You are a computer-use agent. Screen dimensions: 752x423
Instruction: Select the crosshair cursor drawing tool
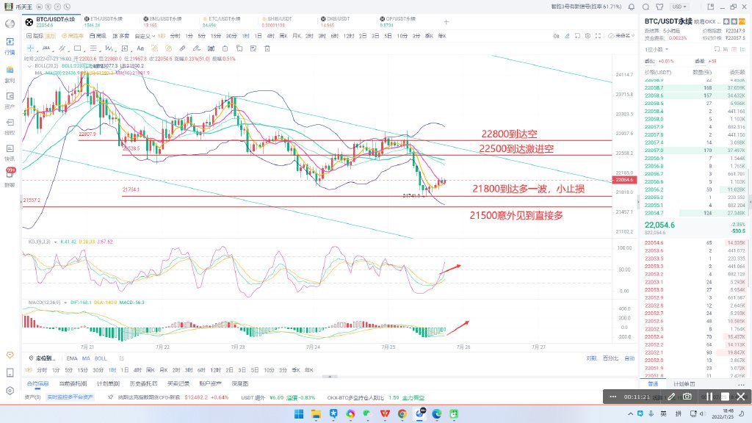tap(30, 48)
